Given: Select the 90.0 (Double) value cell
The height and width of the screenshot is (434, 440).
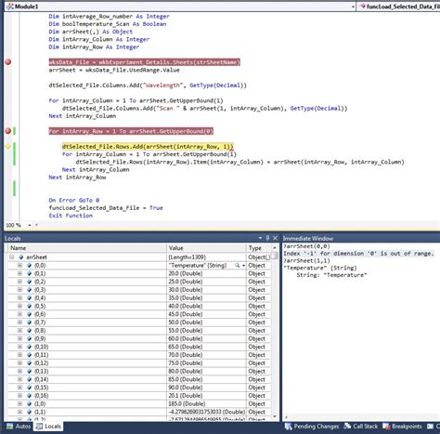Looking at the screenshot, I should (x=206, y=388).
